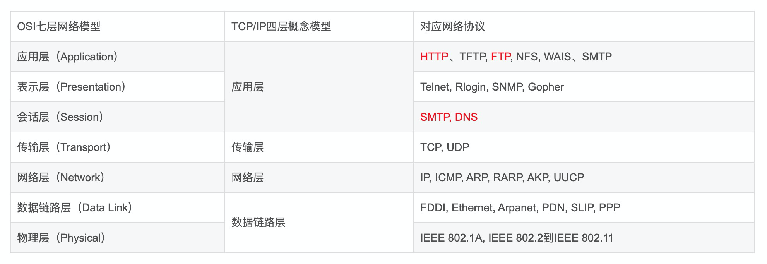Viewport: 767px width, 264px height.
Task: Click the "网络层（Network）" OSI cell
Action: click(x=61, y=177)
